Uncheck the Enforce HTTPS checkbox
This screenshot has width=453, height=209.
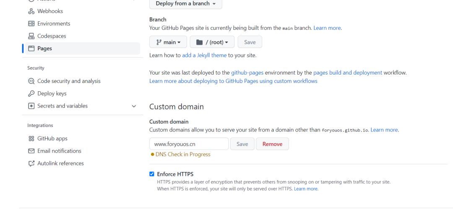[152, 174]
